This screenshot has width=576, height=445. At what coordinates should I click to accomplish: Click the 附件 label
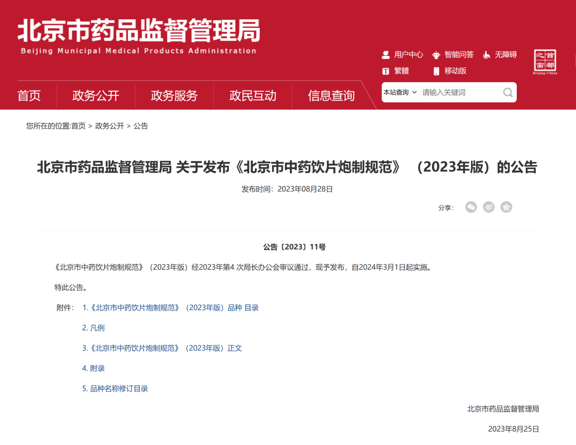click(x=65, y=308)
